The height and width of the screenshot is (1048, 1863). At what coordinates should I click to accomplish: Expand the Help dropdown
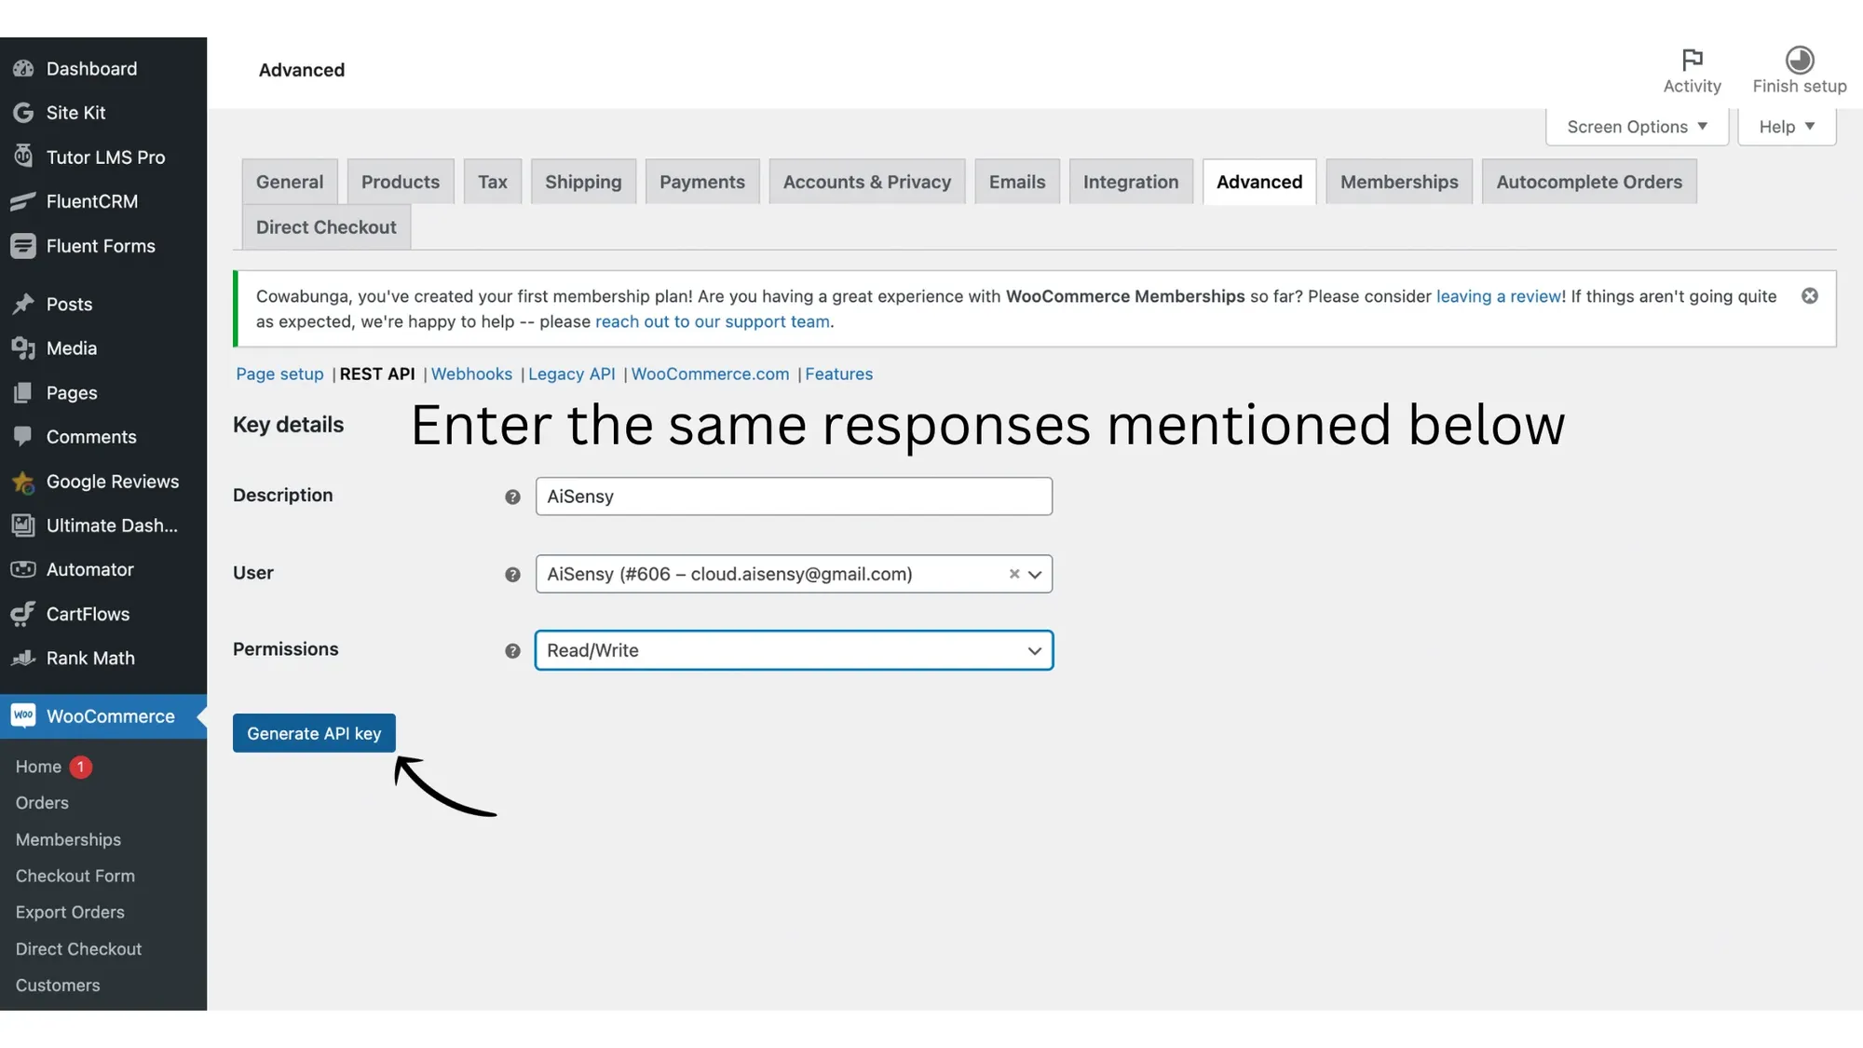1786,127
